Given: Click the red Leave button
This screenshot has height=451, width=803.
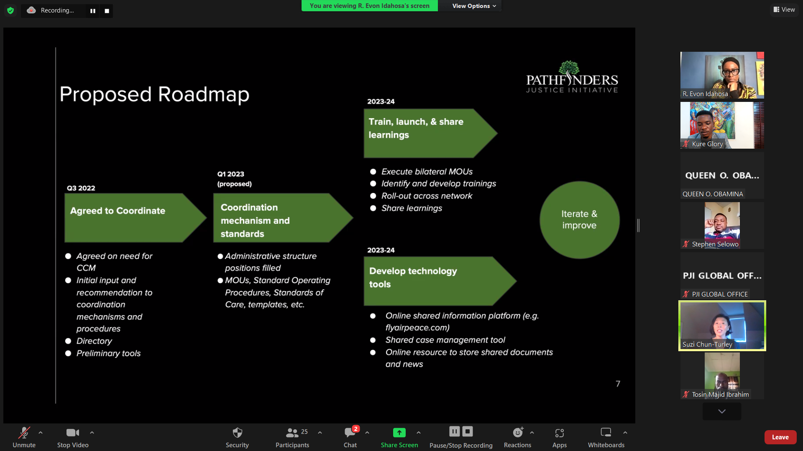Looking at the screenshot, I should pos(780,437).
